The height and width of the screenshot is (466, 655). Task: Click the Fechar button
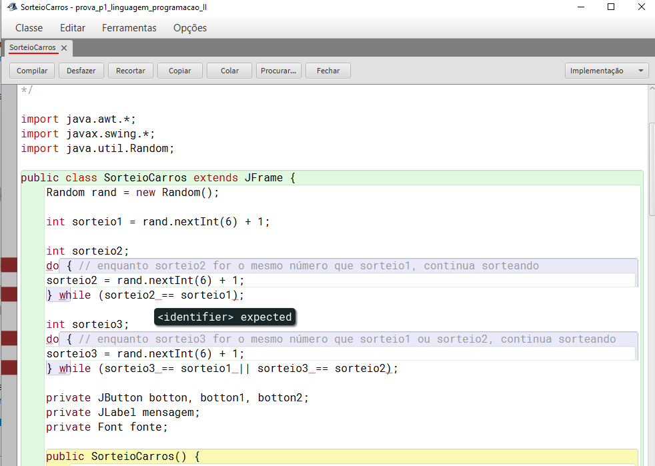(328, 71)
